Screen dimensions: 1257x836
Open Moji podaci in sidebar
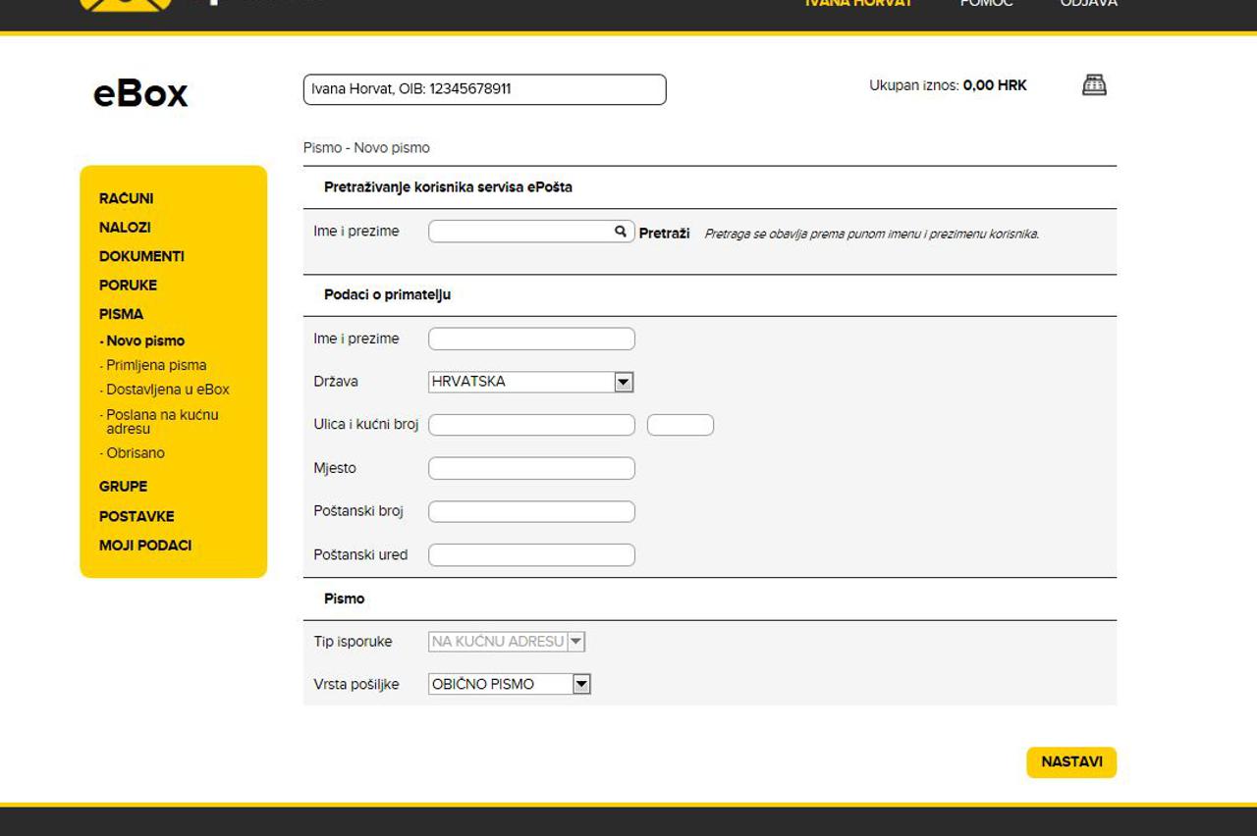click(x=145, y=546)
